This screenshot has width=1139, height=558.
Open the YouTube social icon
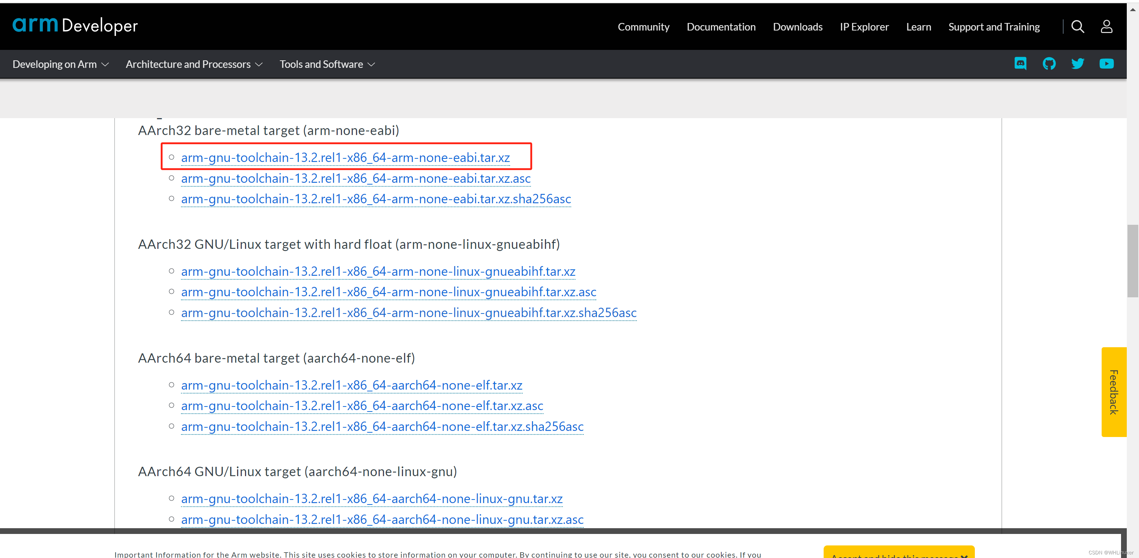[x=1106, y=64]
